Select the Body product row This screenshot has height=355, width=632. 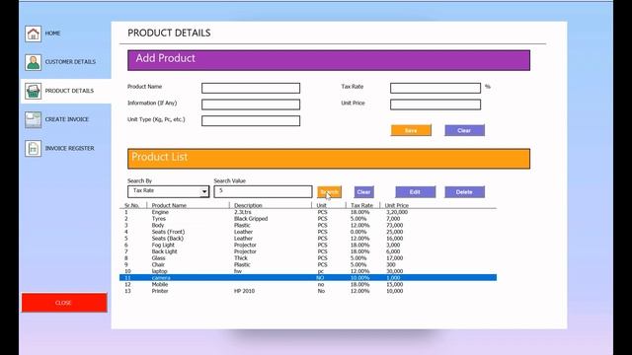click(308, 226)
